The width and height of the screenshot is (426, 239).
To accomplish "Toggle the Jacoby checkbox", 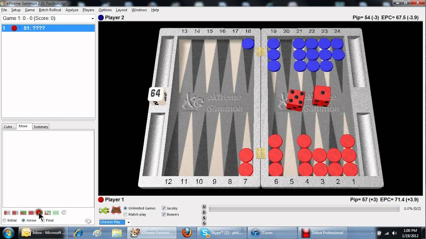I will click(x=164, y=208).
